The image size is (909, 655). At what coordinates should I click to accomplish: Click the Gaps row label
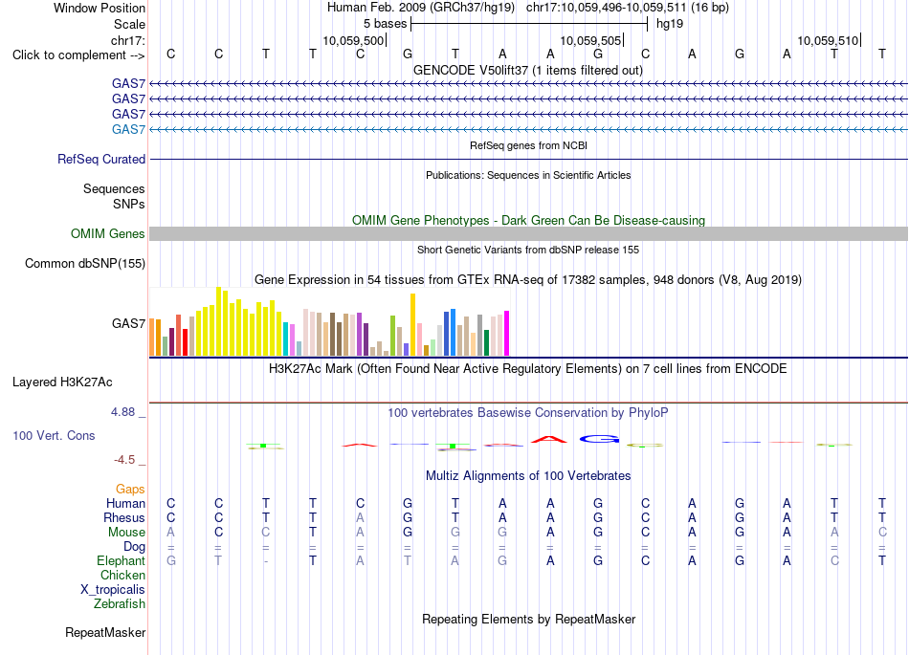(x=130, y=490)
